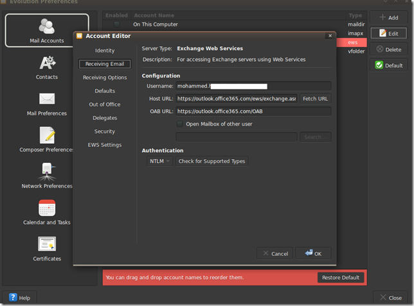This screenshot has height=306, width=414.
Task: Open the Contacts preferences icon
Action: pyautogui.click(x=47, y=63)
